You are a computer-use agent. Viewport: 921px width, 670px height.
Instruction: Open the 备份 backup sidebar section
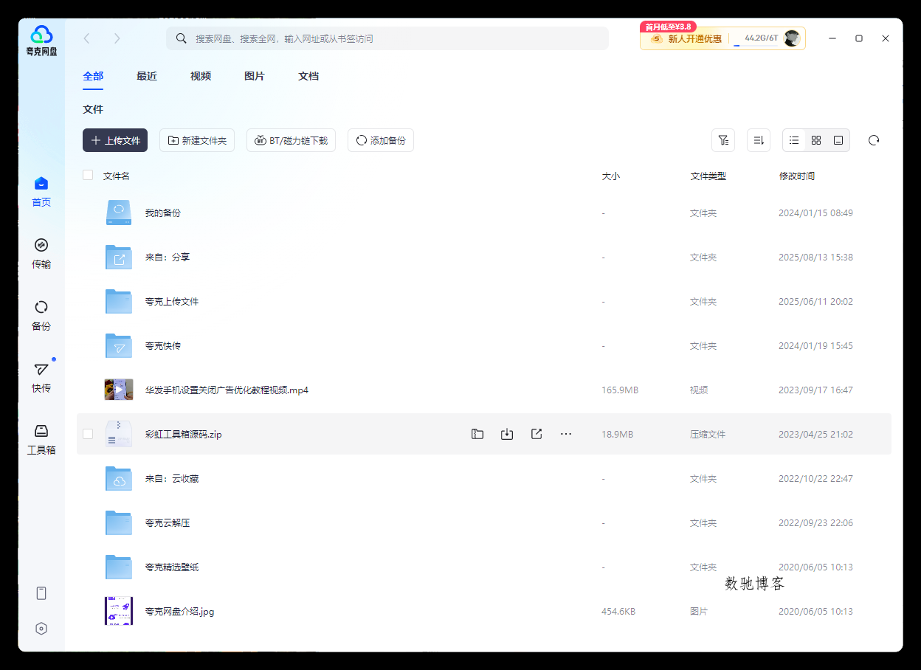pos(41,316)
